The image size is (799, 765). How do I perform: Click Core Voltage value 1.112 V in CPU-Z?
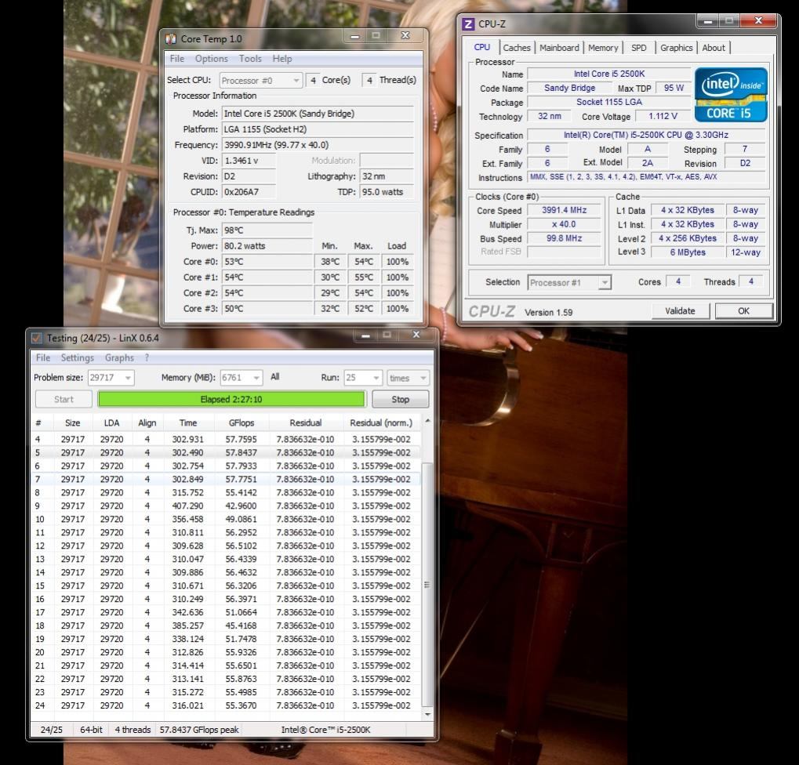[663, 116]
